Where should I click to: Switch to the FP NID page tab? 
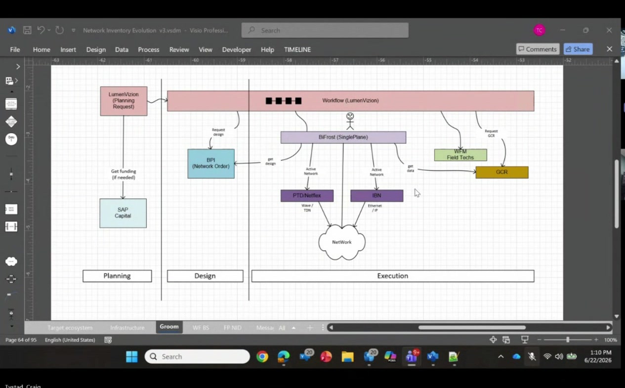coord(232,328)
